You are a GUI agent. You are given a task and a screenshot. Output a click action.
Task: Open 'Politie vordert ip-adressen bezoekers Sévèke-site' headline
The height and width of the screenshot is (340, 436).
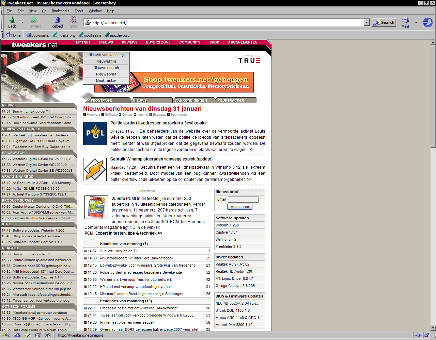[x=158, y=123]
